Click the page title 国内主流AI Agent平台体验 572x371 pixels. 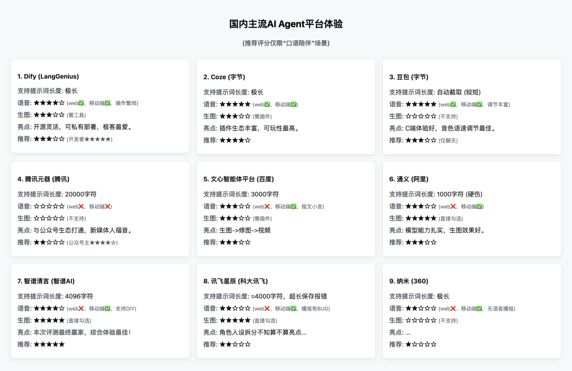[x=285, y=24]
